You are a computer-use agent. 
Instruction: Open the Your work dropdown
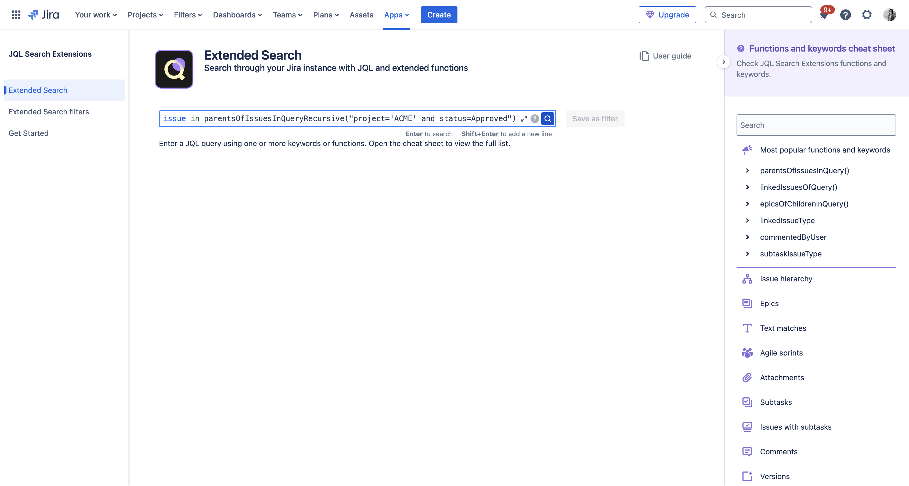[96, 15]
